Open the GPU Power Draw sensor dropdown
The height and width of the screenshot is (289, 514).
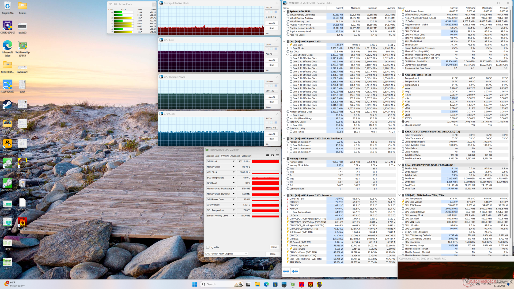(x=233, y=199)
